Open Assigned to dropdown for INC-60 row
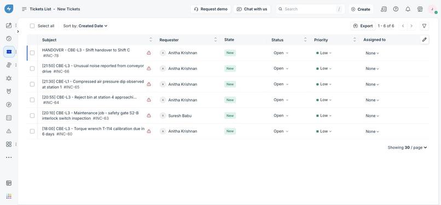The width and height of the screenshot is (441, 205). 372,131
